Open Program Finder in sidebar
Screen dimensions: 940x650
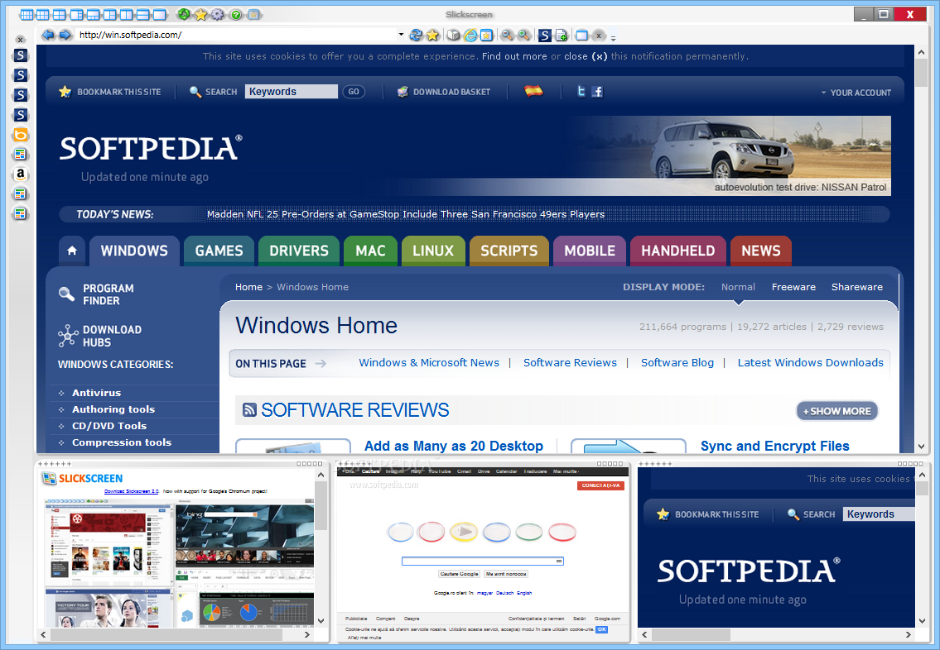[x=97, y=294]
